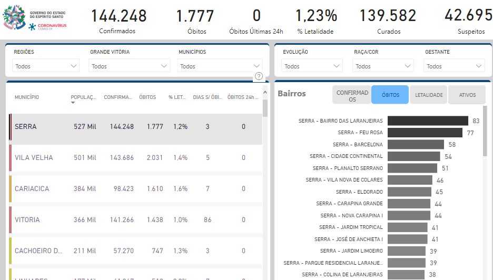The image size is (493, 280).
Task: Click the 1,23% Letalidade card
Action: tap(316, 22)
